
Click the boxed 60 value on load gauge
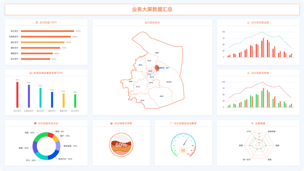pos(183,150)
